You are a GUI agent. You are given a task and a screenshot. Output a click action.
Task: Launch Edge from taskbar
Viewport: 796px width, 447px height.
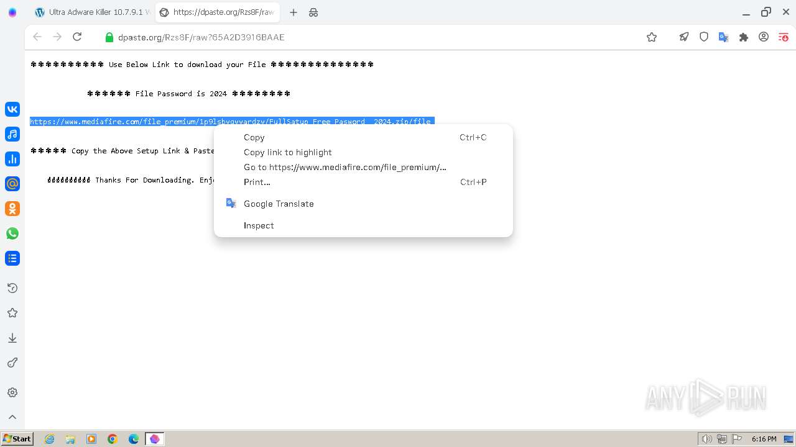pos(134,439)
